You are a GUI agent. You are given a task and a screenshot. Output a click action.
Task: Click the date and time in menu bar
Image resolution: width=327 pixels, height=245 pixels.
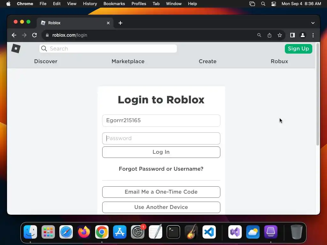[301, 4]
